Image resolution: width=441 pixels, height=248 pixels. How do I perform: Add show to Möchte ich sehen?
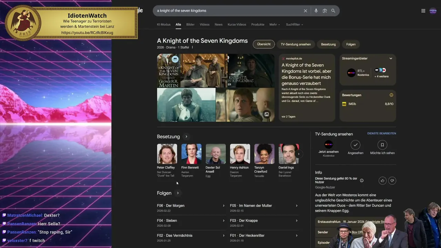(382, 147)
